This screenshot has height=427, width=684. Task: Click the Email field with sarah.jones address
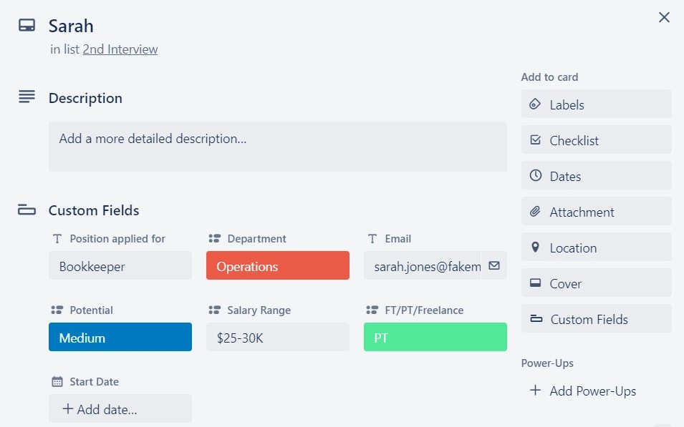423,265
